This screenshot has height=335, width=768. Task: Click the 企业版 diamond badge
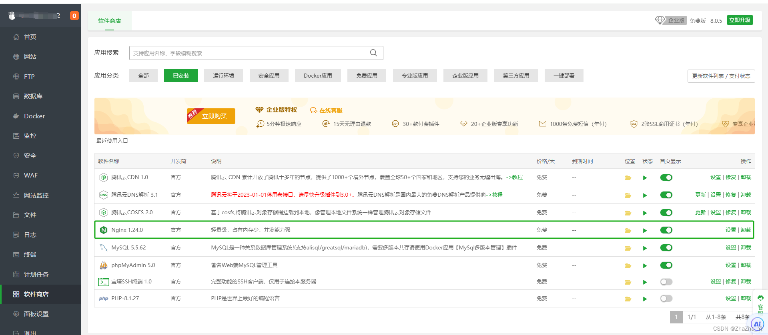[671, 20]
